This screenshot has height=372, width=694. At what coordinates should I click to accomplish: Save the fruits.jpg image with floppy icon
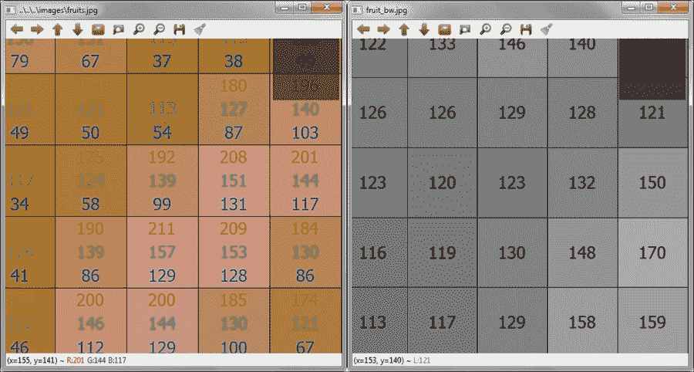coord(180,29)
